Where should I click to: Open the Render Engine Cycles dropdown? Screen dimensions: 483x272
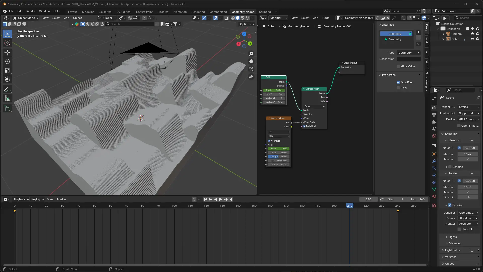(x=469, y=107)
